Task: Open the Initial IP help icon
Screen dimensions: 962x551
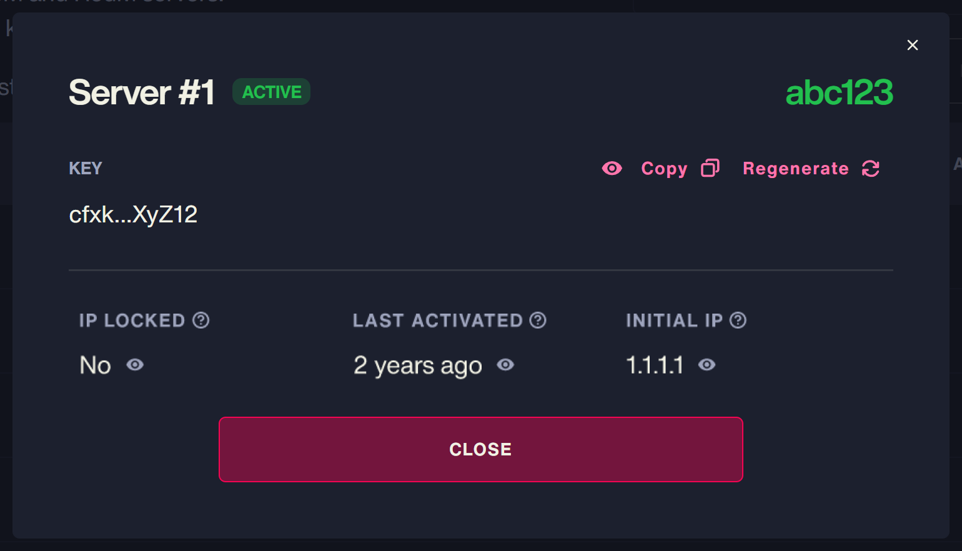Action: [738, 320]
